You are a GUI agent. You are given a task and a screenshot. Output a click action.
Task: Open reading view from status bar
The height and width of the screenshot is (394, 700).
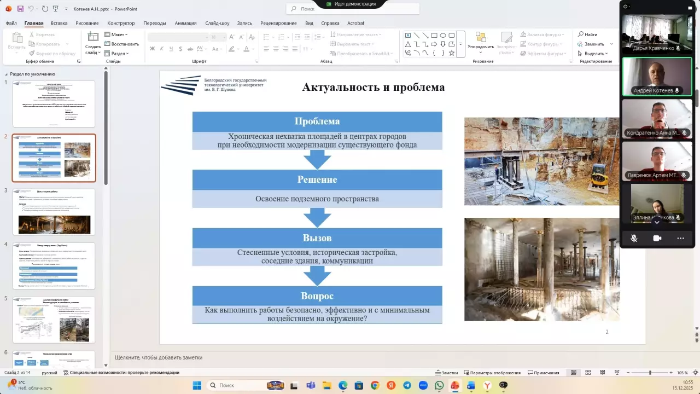click(602, 373)
